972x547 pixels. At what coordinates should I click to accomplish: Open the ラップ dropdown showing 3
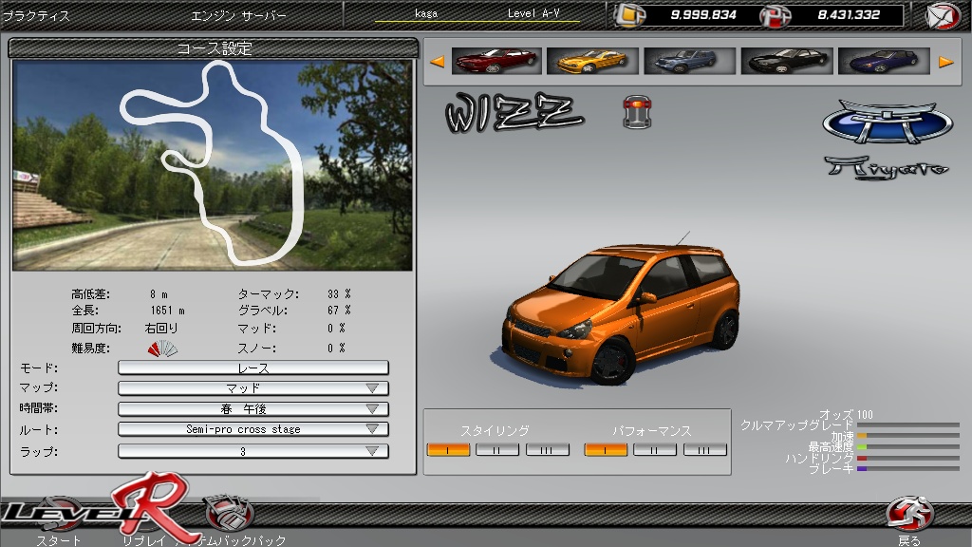[x=253, y=451]
